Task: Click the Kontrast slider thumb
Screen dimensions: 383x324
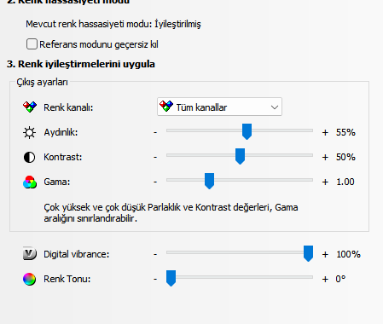Action: tap(240, 156)
